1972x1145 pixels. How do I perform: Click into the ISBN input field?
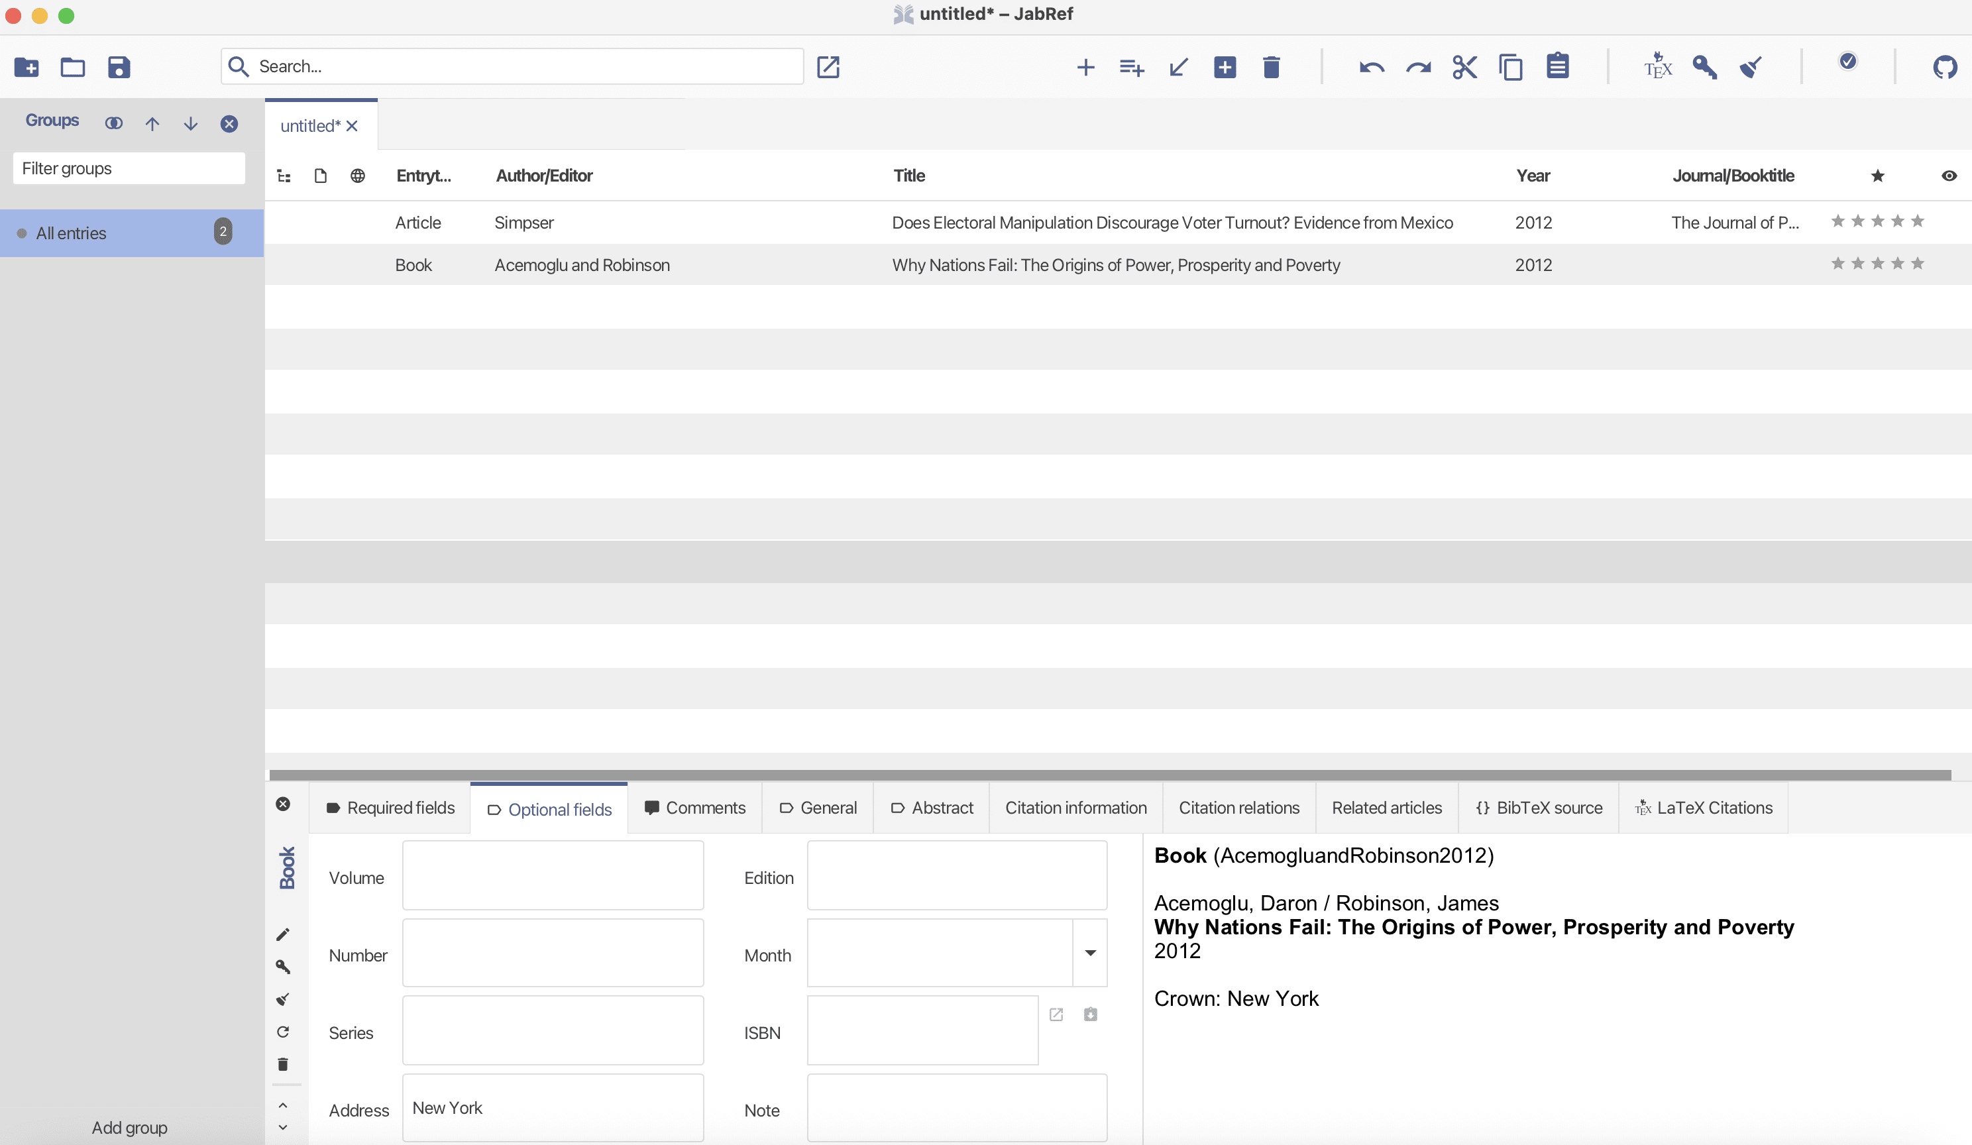coord(922,1031)
